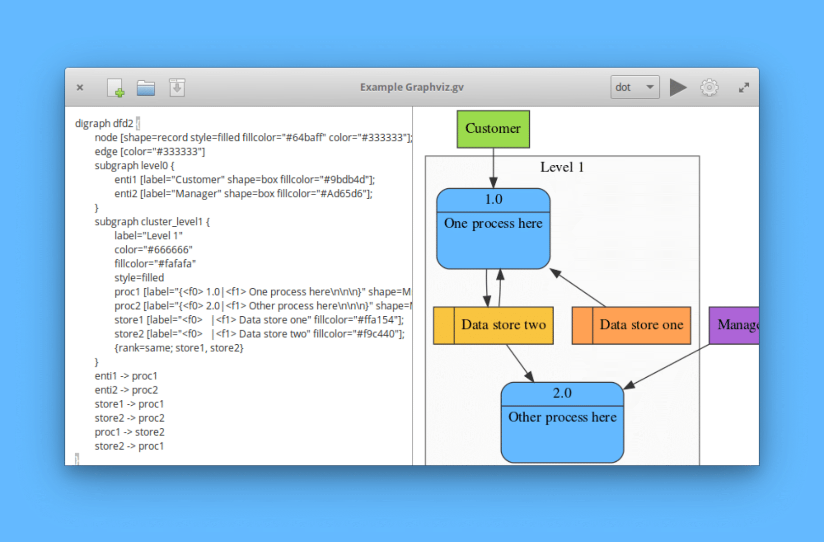Click the enti1 Customer definition line

click(x=245, y=180)
